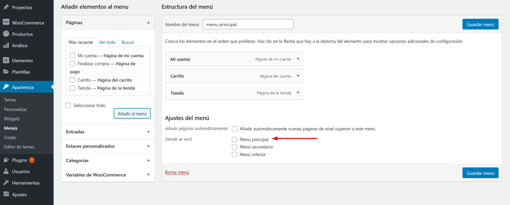This screenshot has width=510, height=205.
Task: Open the Menús submenu item
Action: pos(11,128)
